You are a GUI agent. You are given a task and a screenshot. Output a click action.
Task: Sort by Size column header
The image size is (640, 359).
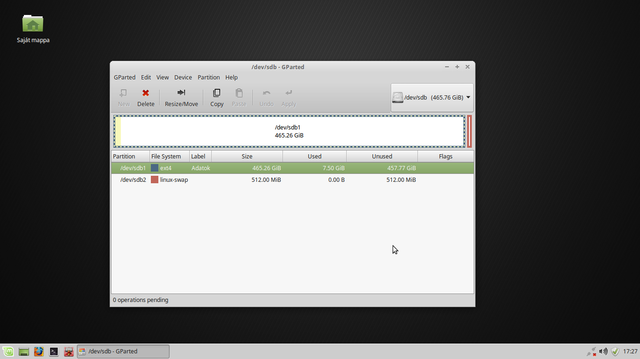[247, 156]
